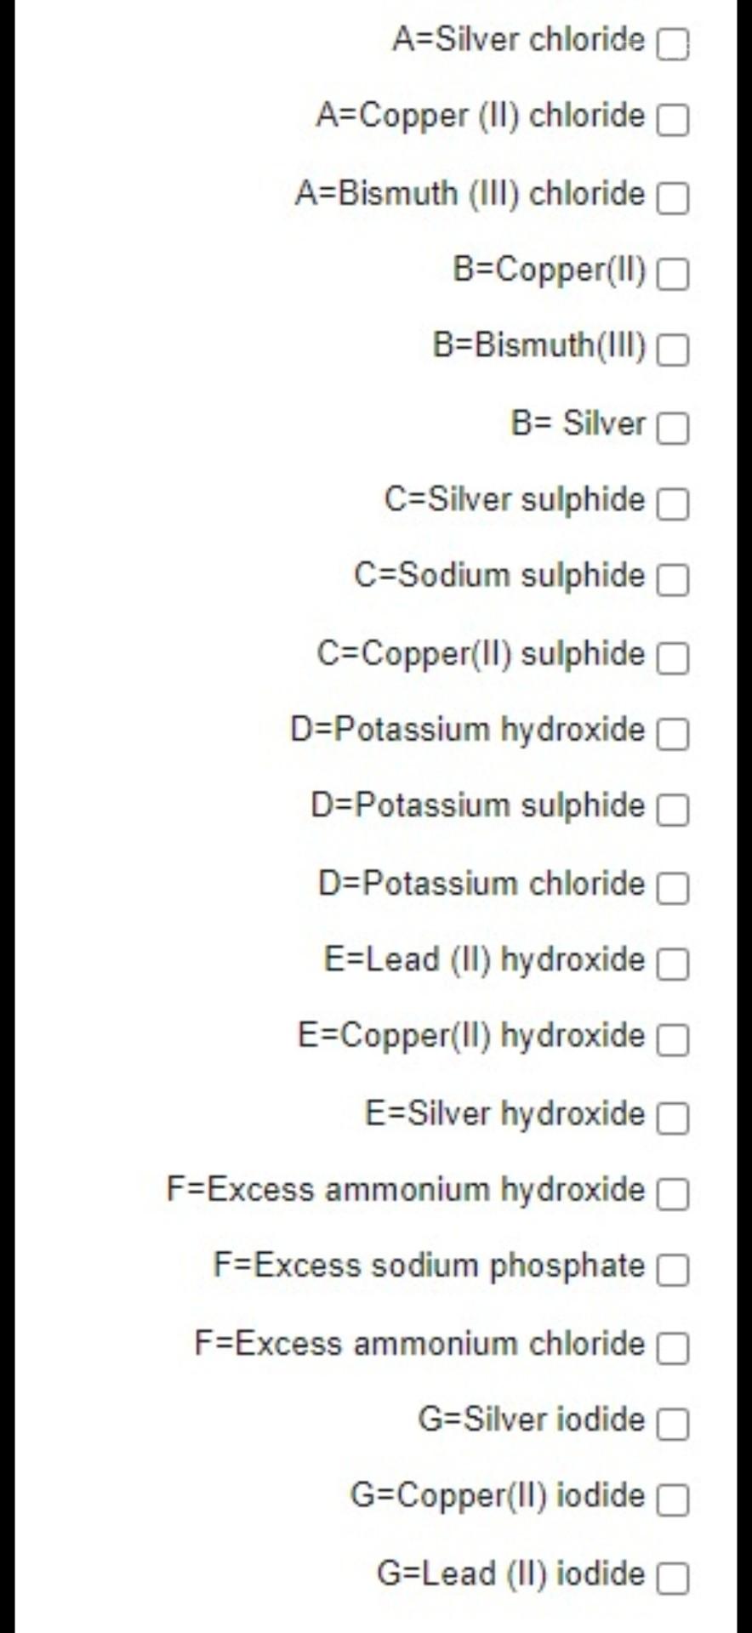The width and height of the screenshot is (752, 1633).
Task: Check the C=Sodium sulphide box
Action: (x=673, y=581)
